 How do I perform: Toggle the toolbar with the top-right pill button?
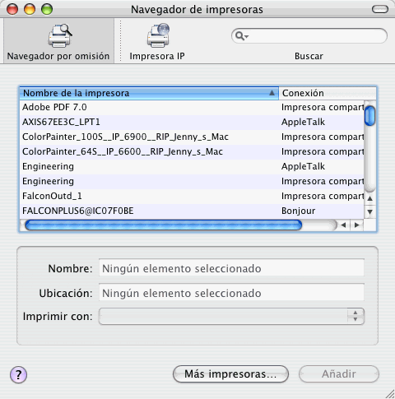(380, 9)
